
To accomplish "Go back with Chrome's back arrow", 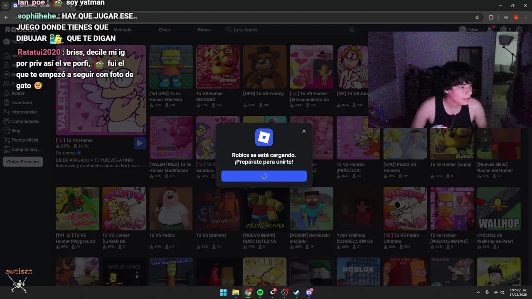I will click(6, 17).
